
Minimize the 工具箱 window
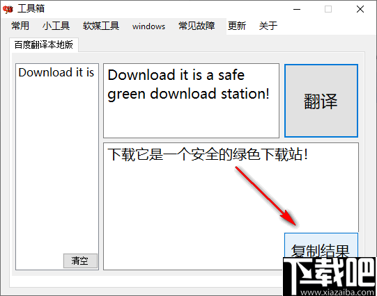tap(297, 9)
